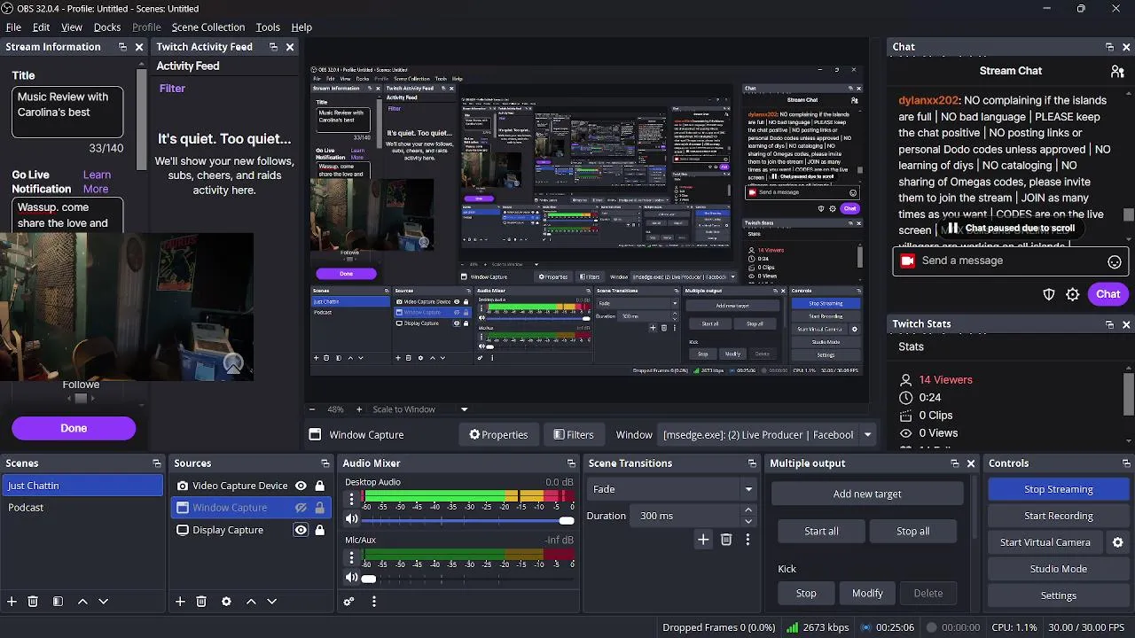The image size is (1135, 638).
Task: Float the Twitch Stats dock
Action: (1109, 324)
